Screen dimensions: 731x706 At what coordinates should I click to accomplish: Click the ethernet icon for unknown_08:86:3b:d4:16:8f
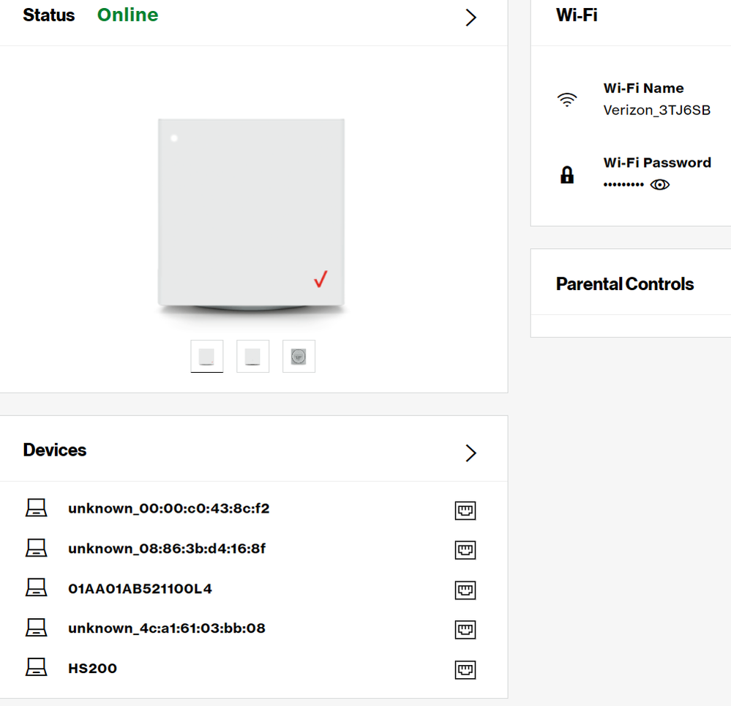pos(465,550)
